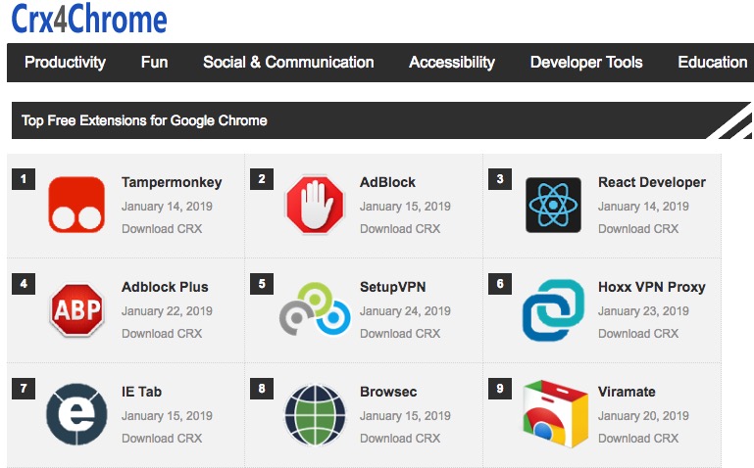Open the Browsec title link
The width and height of the screenshot is (754, 468).
point(388,392)
